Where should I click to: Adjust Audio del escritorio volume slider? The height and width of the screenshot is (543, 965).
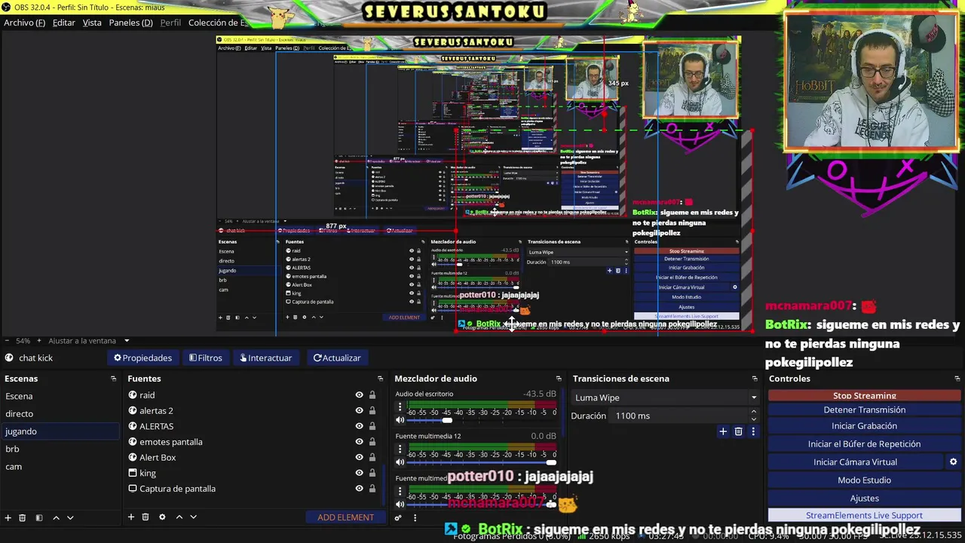point(482,420)
